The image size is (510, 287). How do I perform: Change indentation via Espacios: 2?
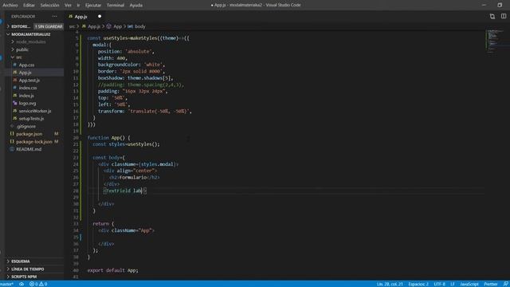418,284
